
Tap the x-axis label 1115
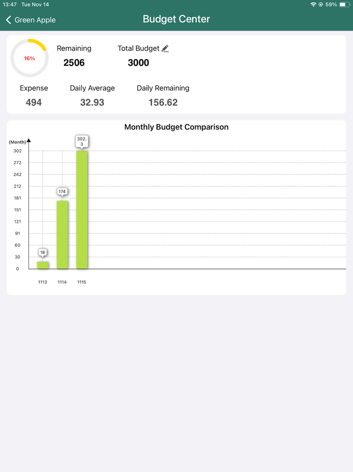coord(81,282)
